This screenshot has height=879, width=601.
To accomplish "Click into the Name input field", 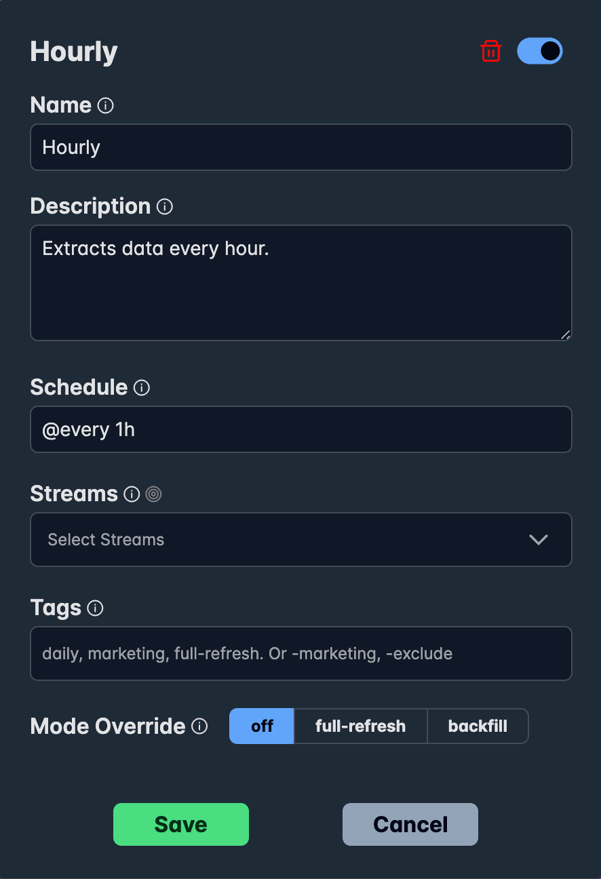I will click(x=301, y=147).
